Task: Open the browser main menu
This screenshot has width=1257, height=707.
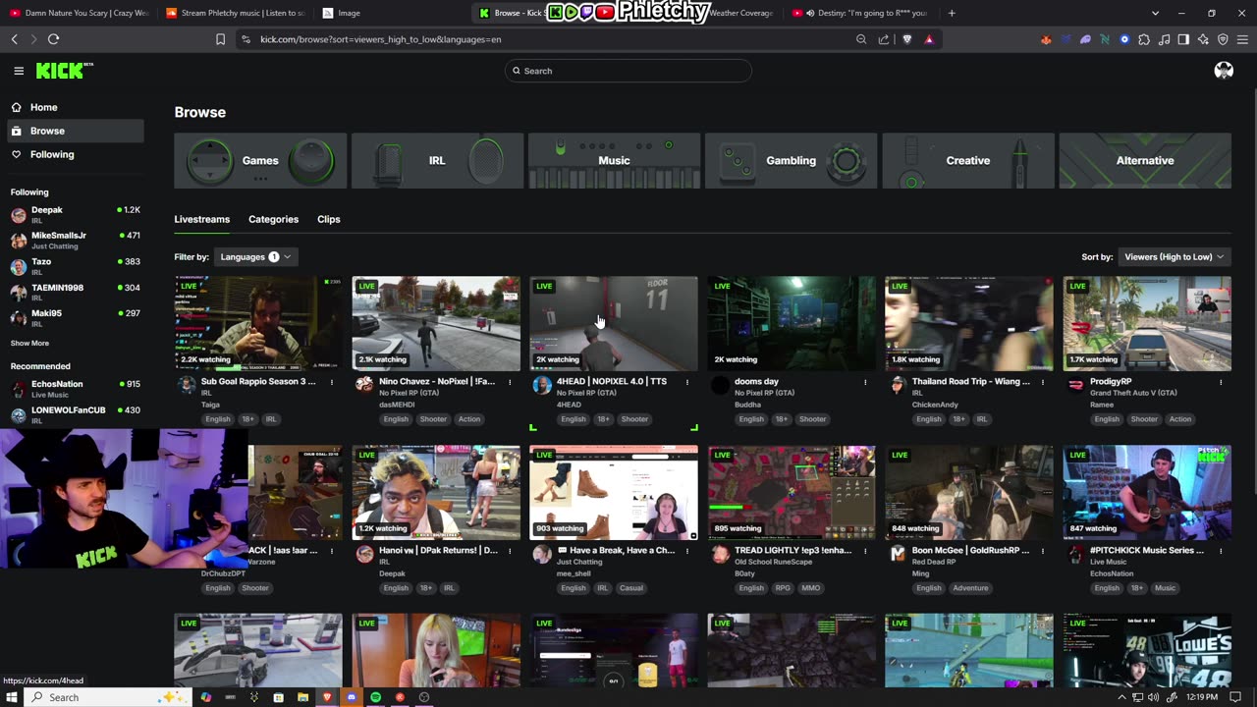Action: click(x=1243, y=39)
